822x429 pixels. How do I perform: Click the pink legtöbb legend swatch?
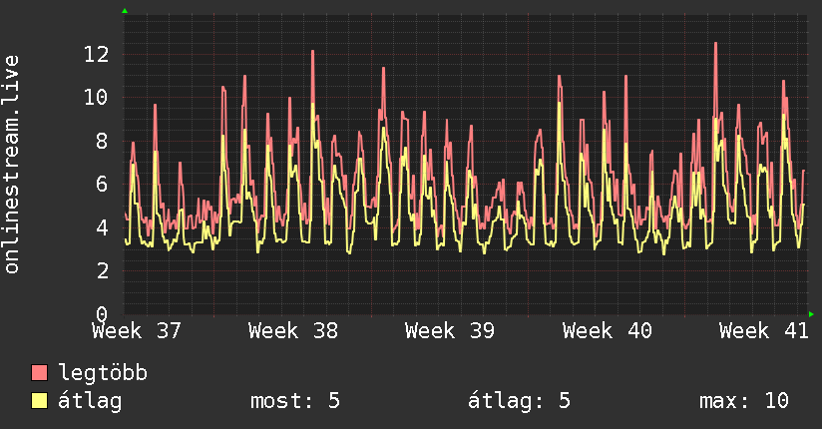click(39, 372)
